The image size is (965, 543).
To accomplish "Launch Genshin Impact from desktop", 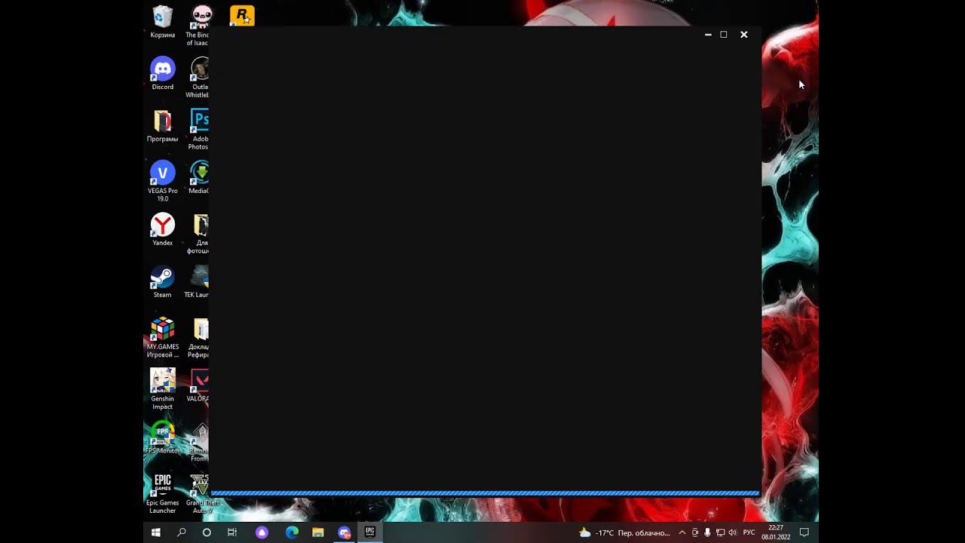I will tap(162, 389).
